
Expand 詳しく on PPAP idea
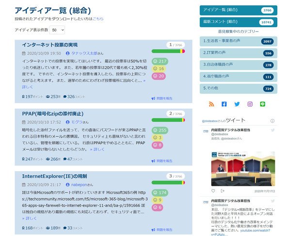(x=97, y=149)
